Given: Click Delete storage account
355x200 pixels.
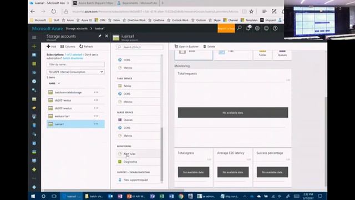Looking at the screenshot, I should point(209,47).
